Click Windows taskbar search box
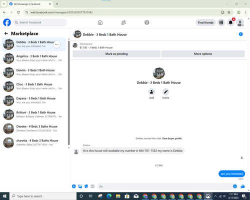 click(x=43, y=196)
